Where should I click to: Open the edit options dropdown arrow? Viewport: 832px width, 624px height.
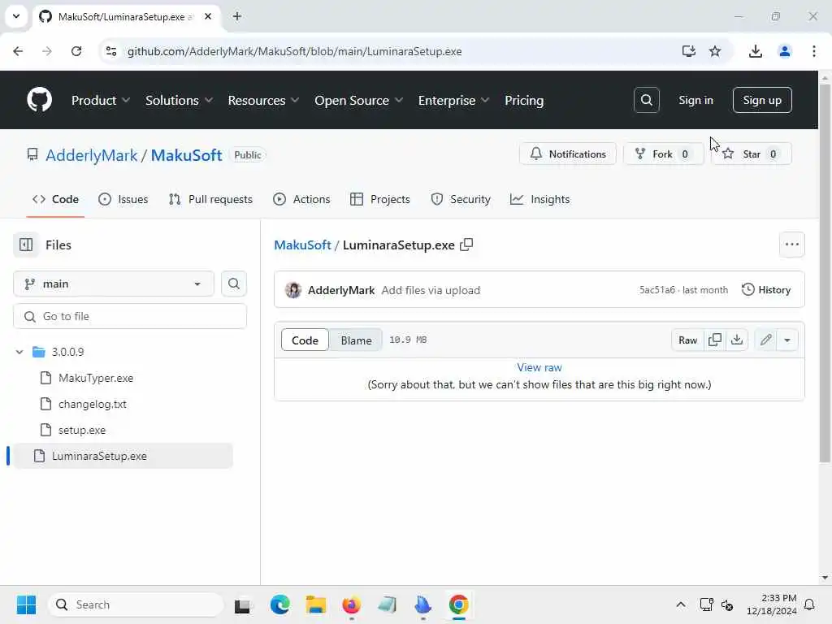(x=787, y=340)
